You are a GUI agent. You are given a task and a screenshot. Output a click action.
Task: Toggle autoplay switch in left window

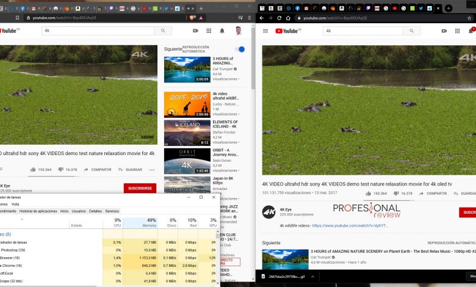pos(240,49)
